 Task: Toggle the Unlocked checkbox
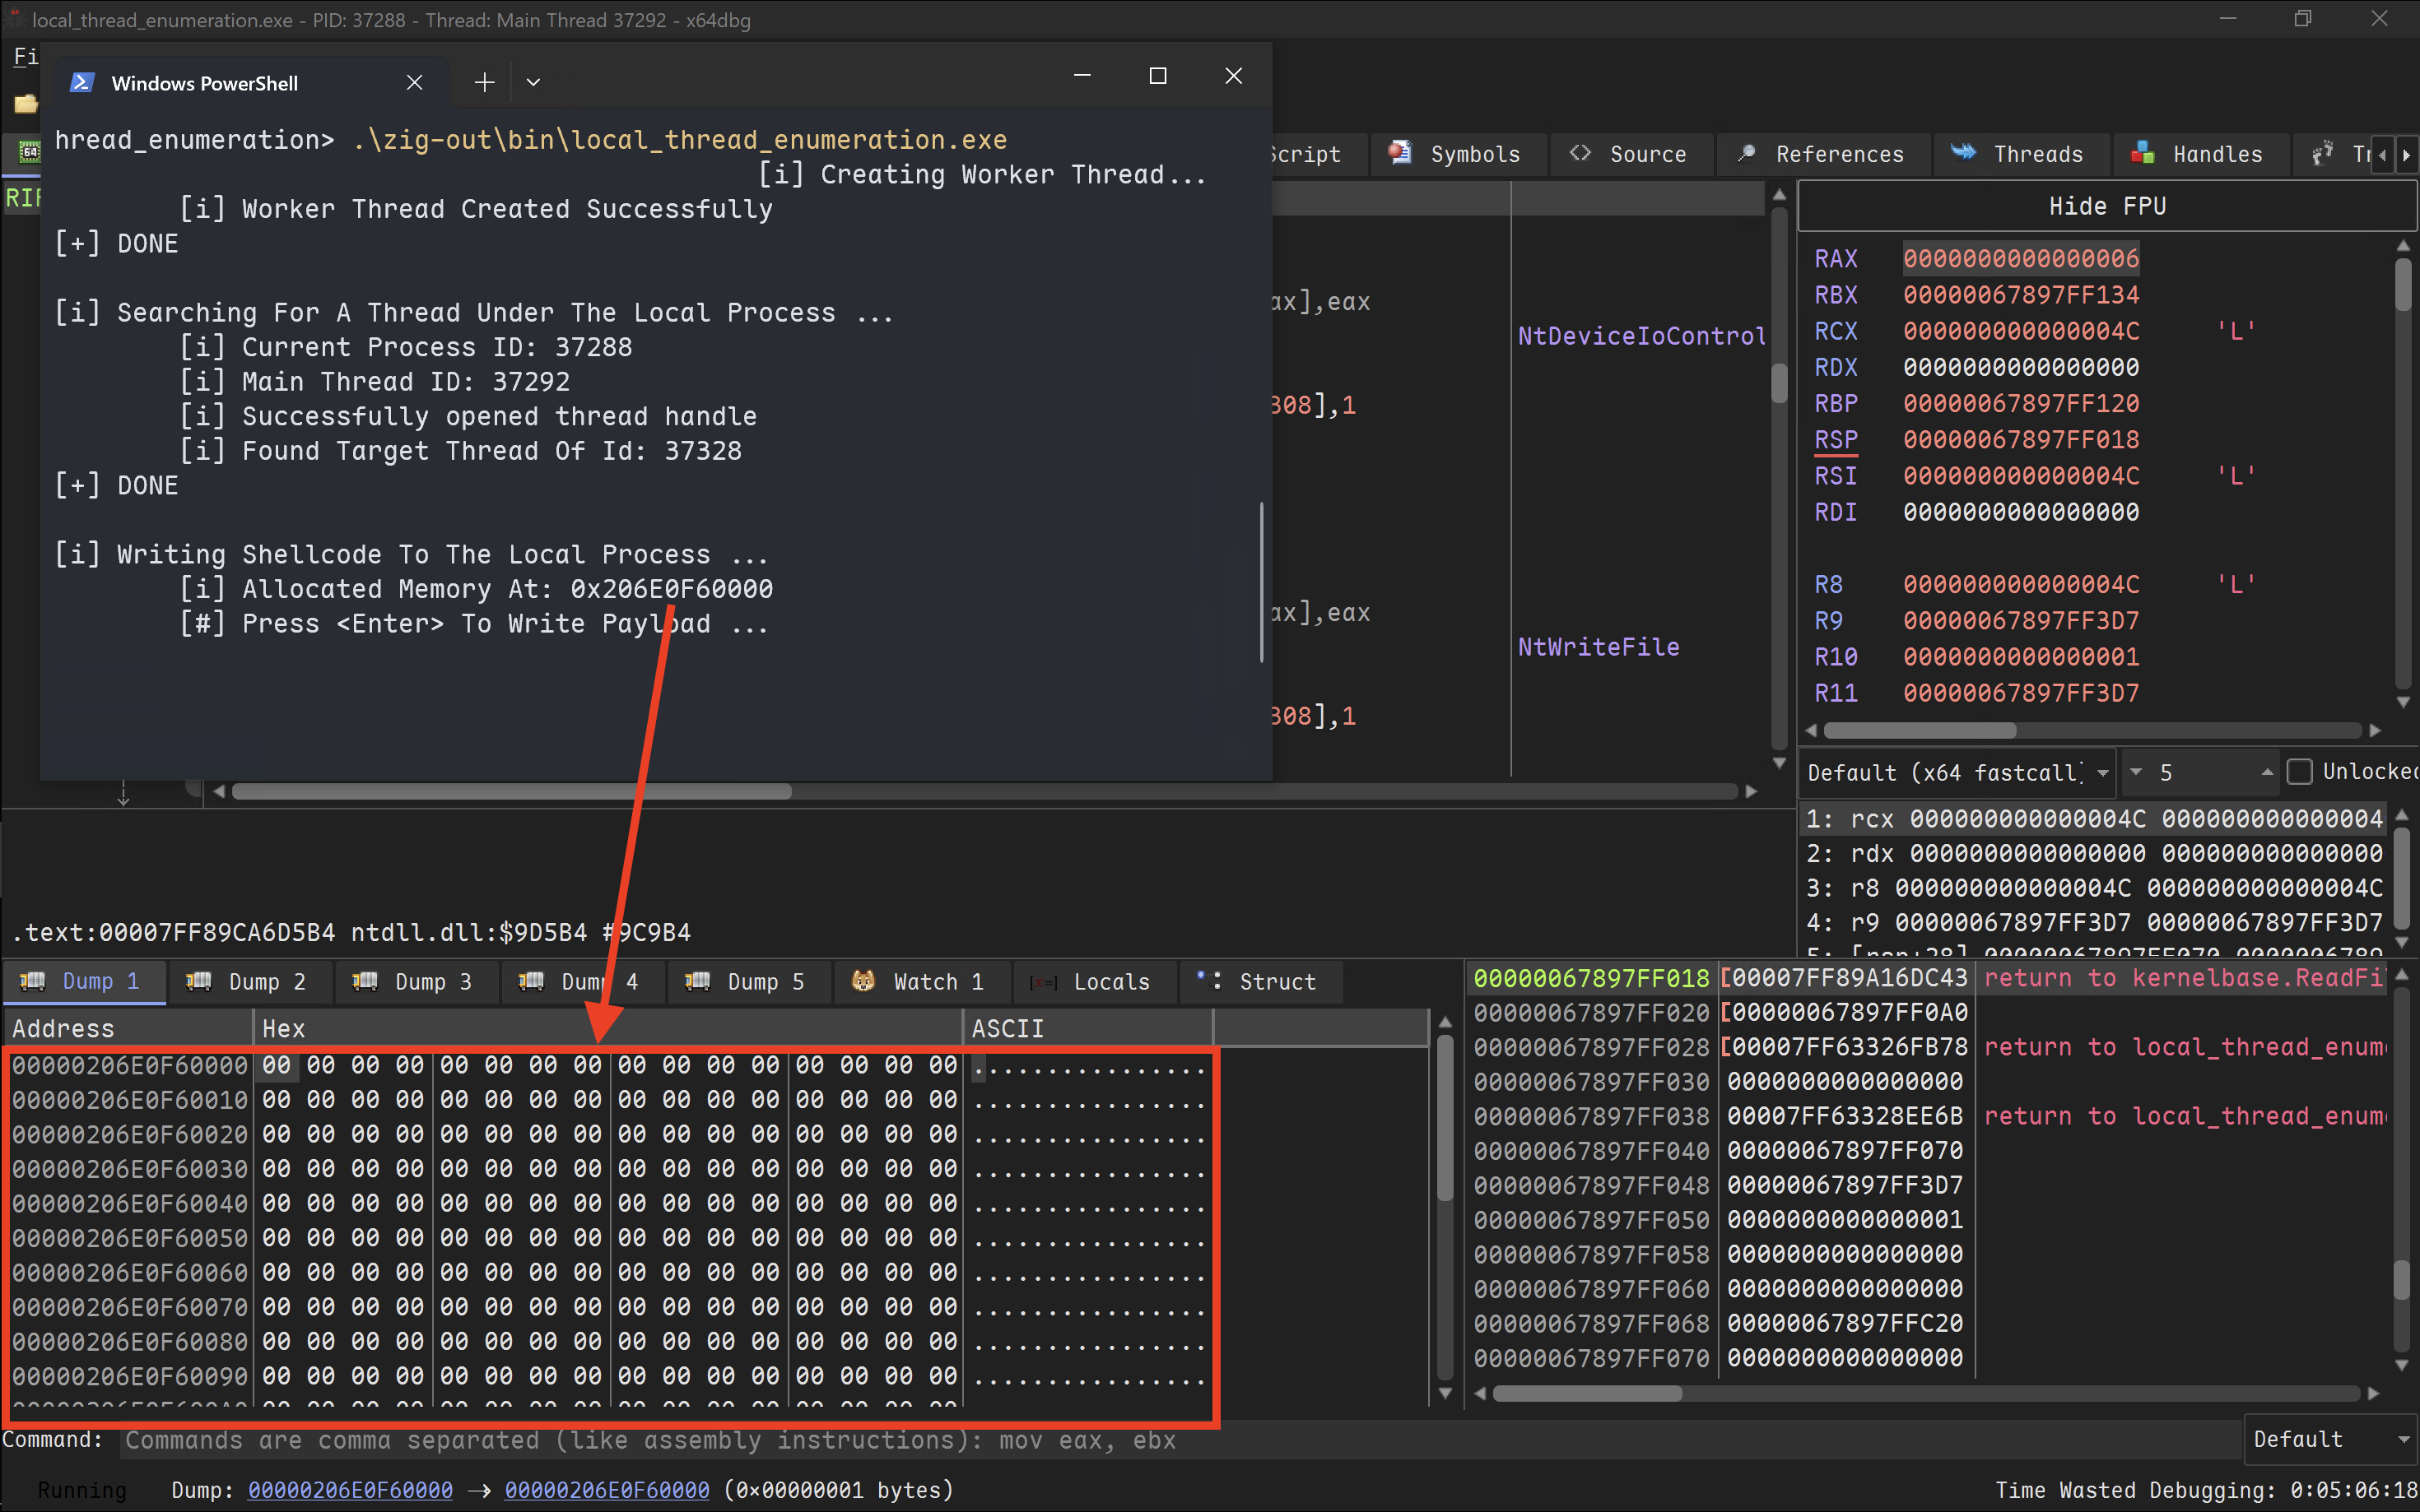pos(2300,771)
